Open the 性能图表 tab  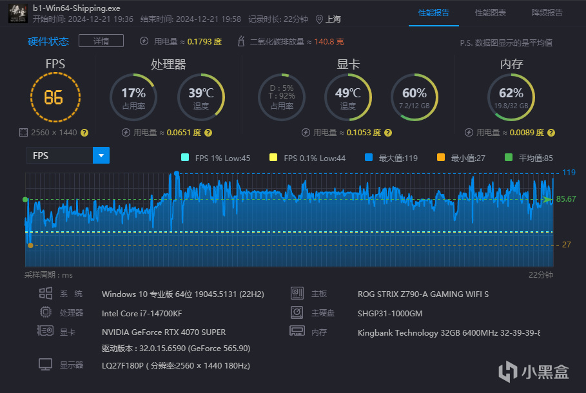(491, 13)
